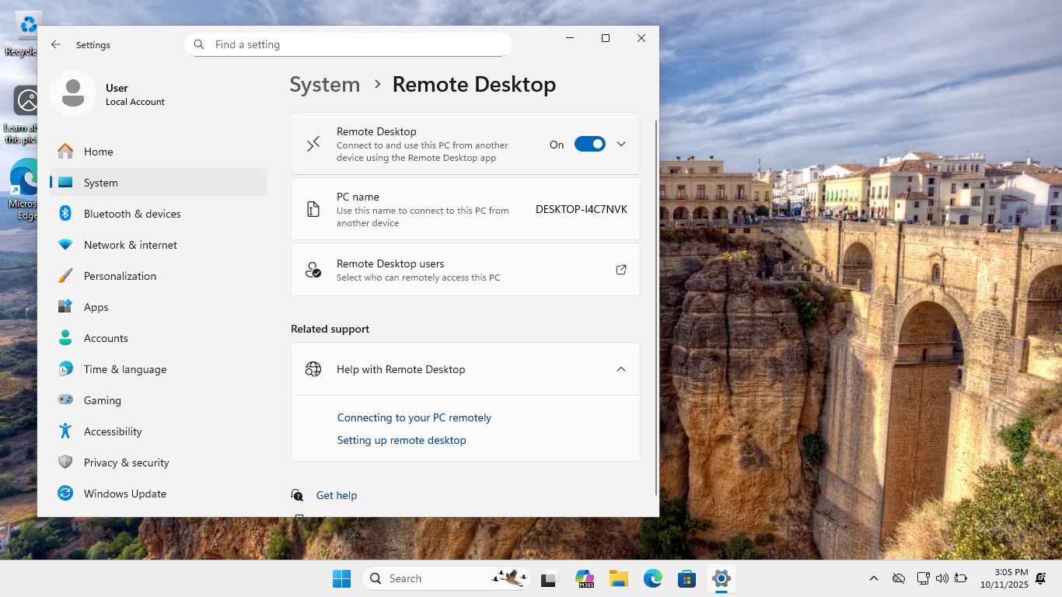
Task: Collapse the Help with Remote Desktop section
Action: coord(620,369)
